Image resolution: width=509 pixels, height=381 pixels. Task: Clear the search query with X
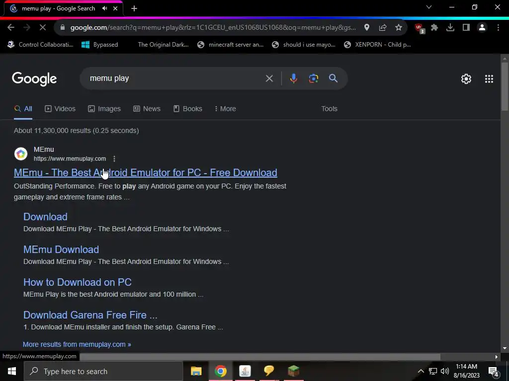pyautogui.click(x=269, y=78)
